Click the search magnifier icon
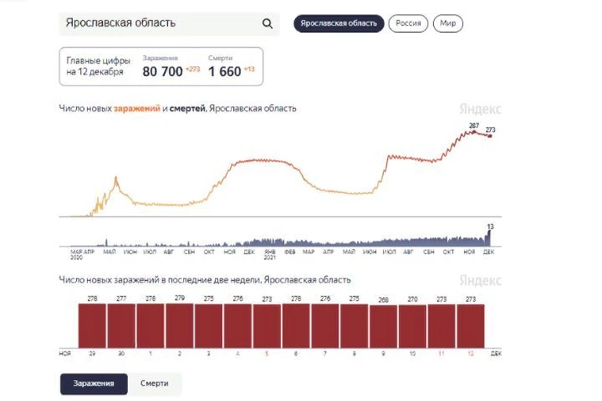This screenshot has height=401, width=602. tap(267, 24)
